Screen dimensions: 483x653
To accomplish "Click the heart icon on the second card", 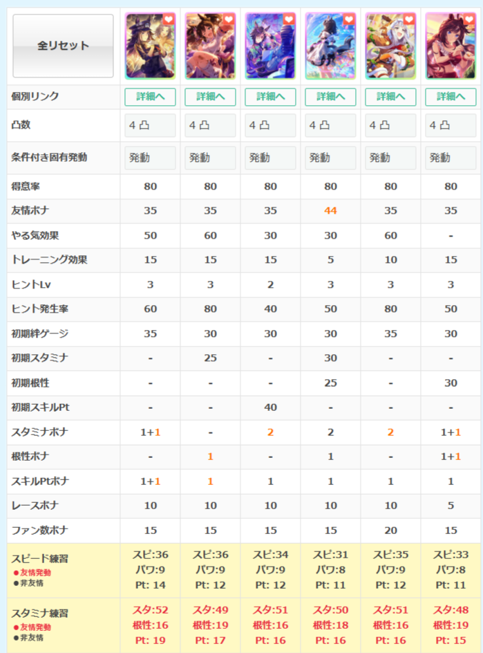I will tap(229, 20).
